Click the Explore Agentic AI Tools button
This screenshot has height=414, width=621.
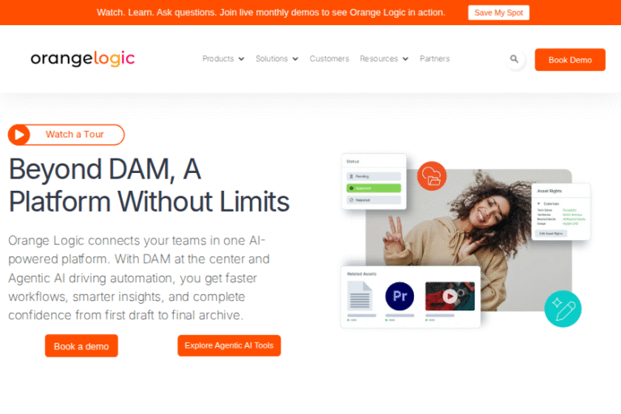229,345
